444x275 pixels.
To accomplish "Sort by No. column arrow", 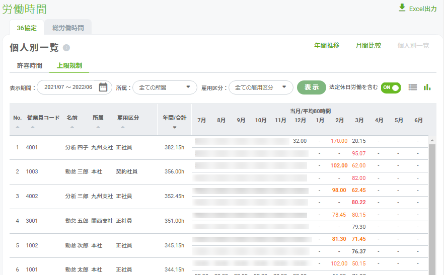I will pyautogui.click(x=18, y=127).
